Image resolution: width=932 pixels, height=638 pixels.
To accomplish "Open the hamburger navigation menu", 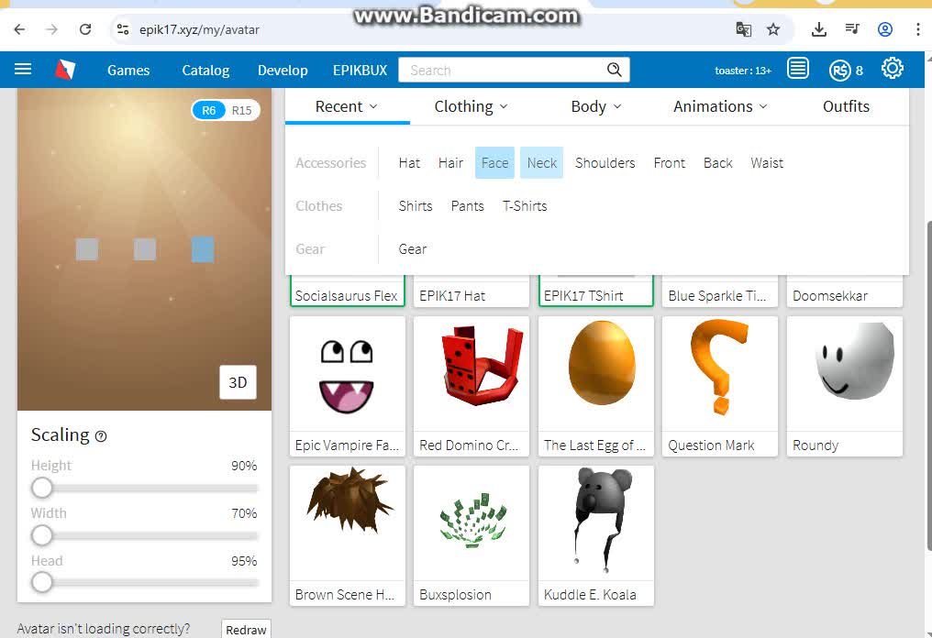I will point(23,70).
